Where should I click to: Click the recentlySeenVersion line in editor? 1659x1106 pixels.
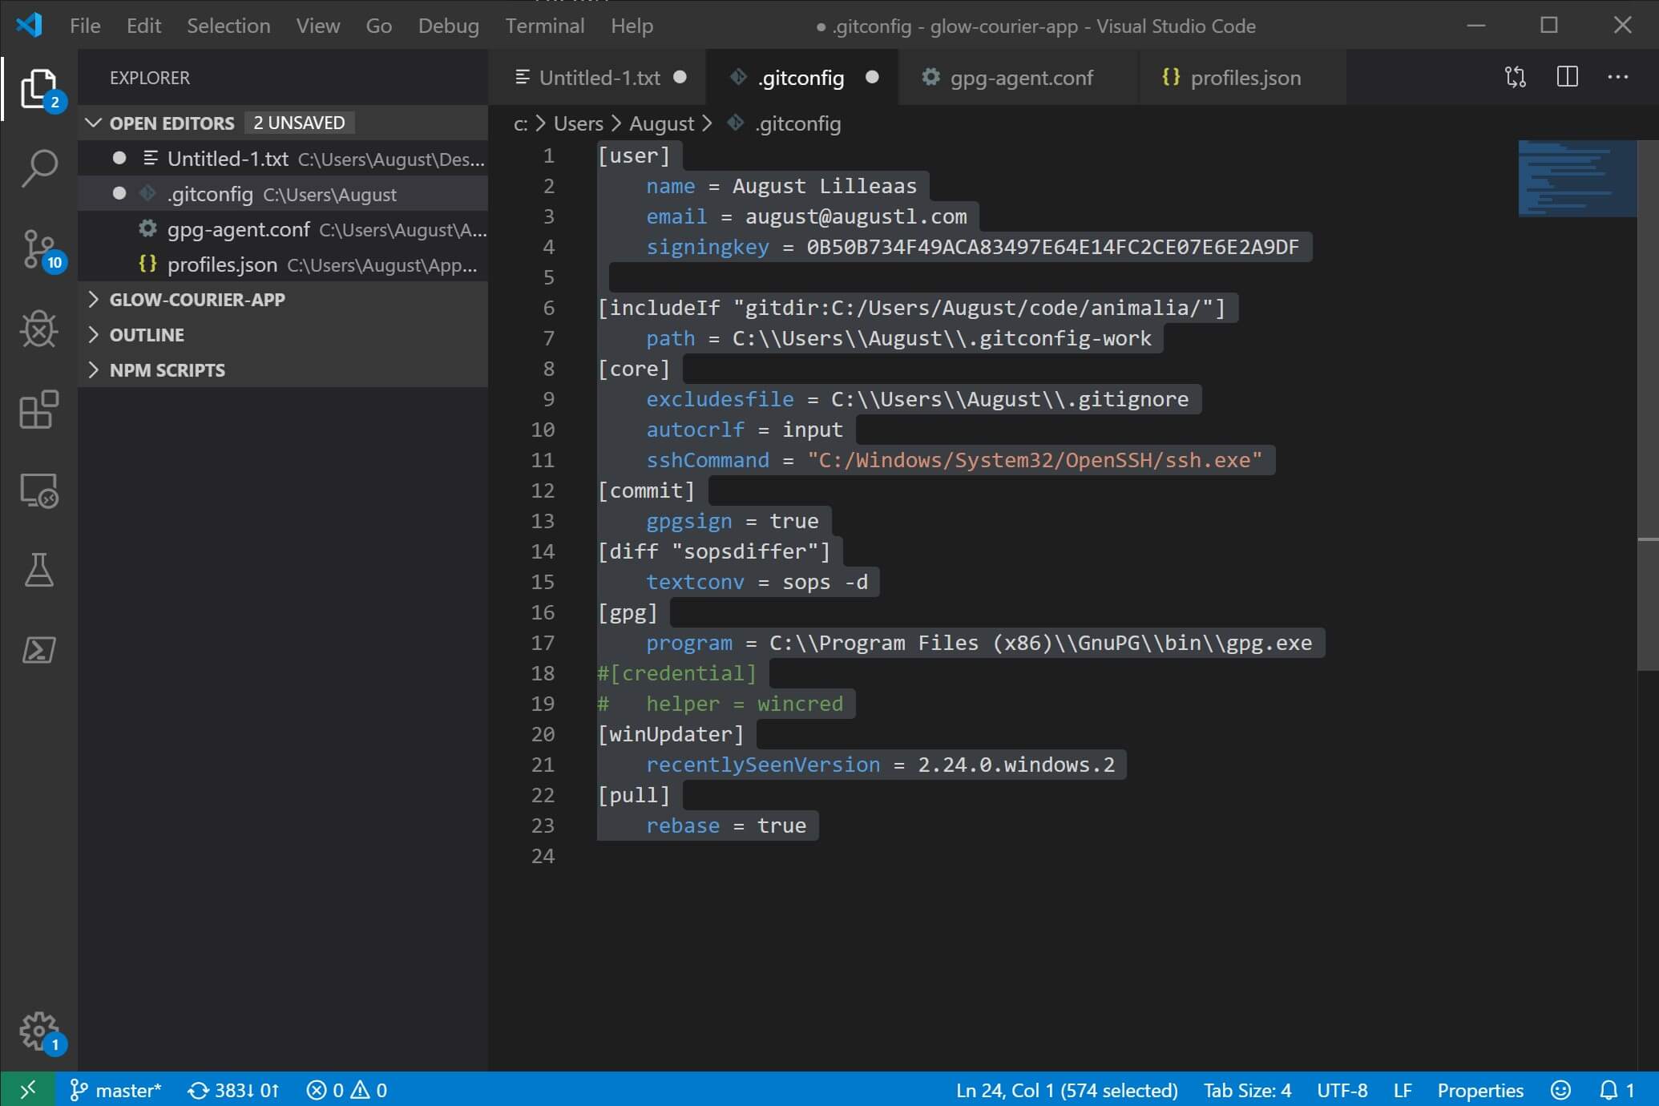point(880,765)
